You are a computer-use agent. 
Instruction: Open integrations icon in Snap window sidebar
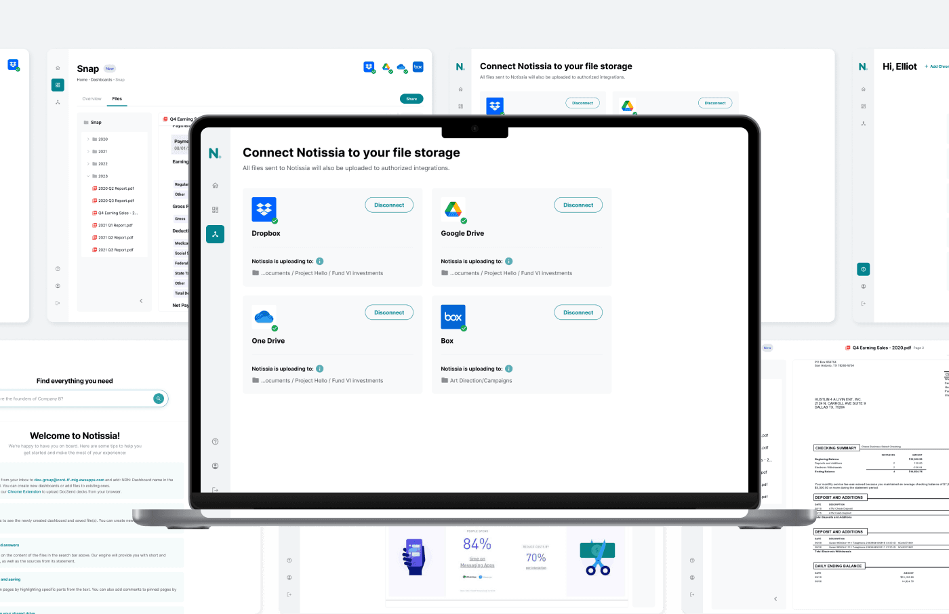coord(58,102)
